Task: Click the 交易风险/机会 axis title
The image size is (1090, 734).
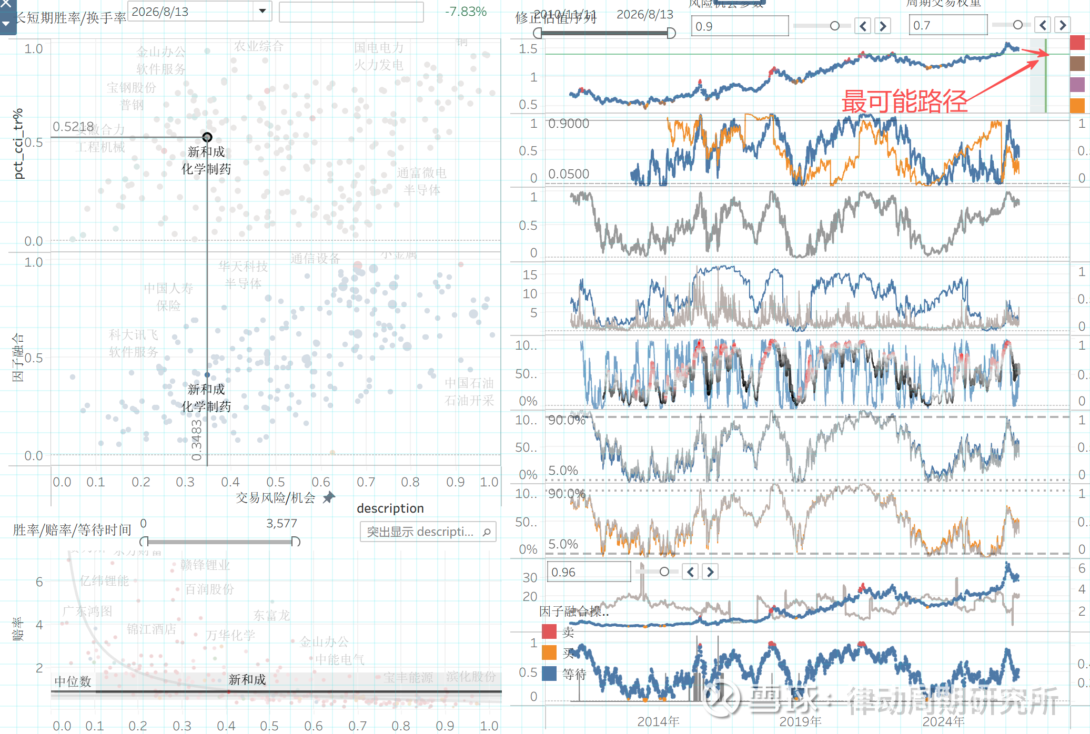Action: (275, 498)
